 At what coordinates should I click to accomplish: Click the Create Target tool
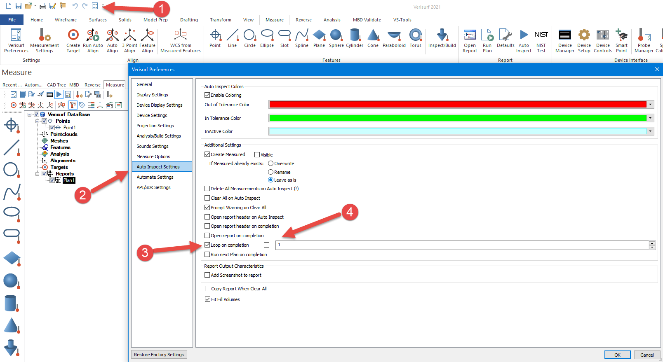tap(73, 40)
